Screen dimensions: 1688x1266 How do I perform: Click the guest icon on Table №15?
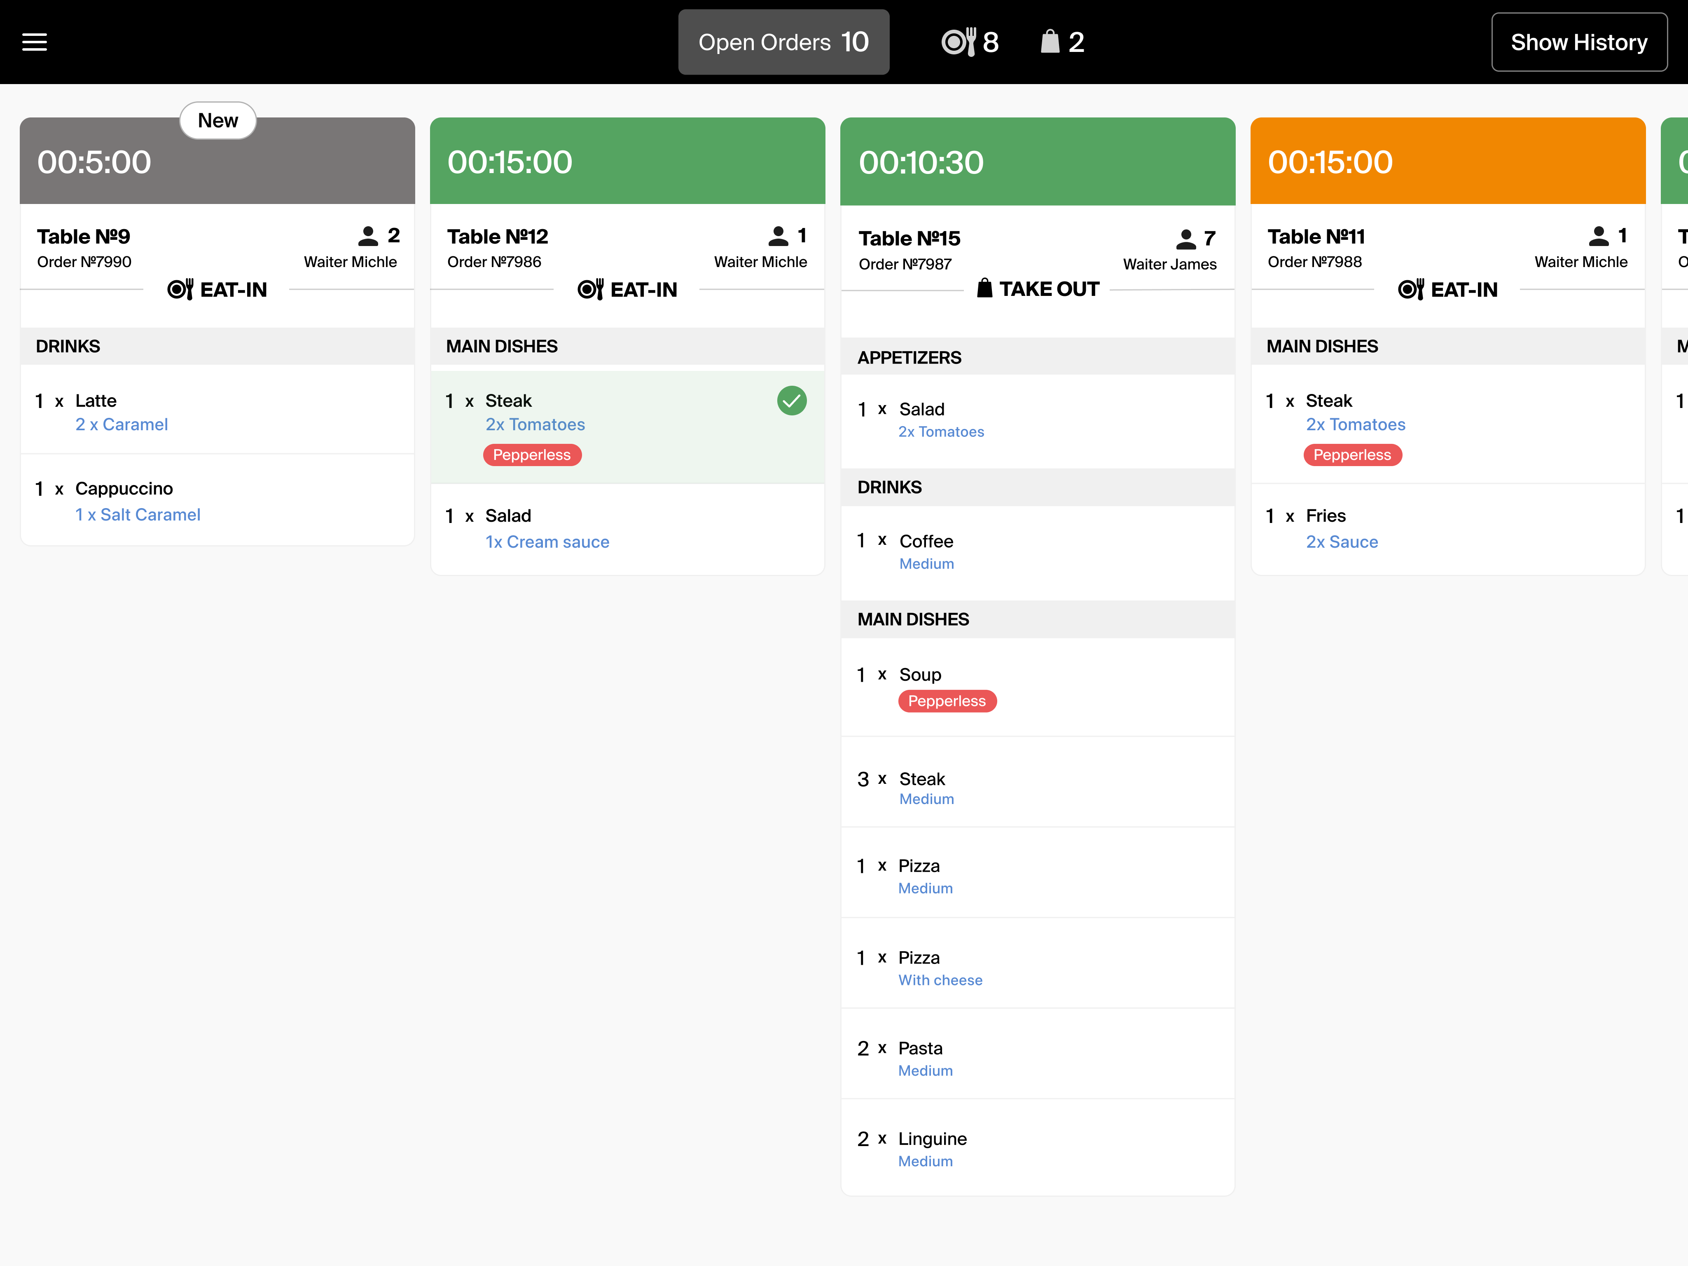pyautogui.click(x=1186, y=239)
